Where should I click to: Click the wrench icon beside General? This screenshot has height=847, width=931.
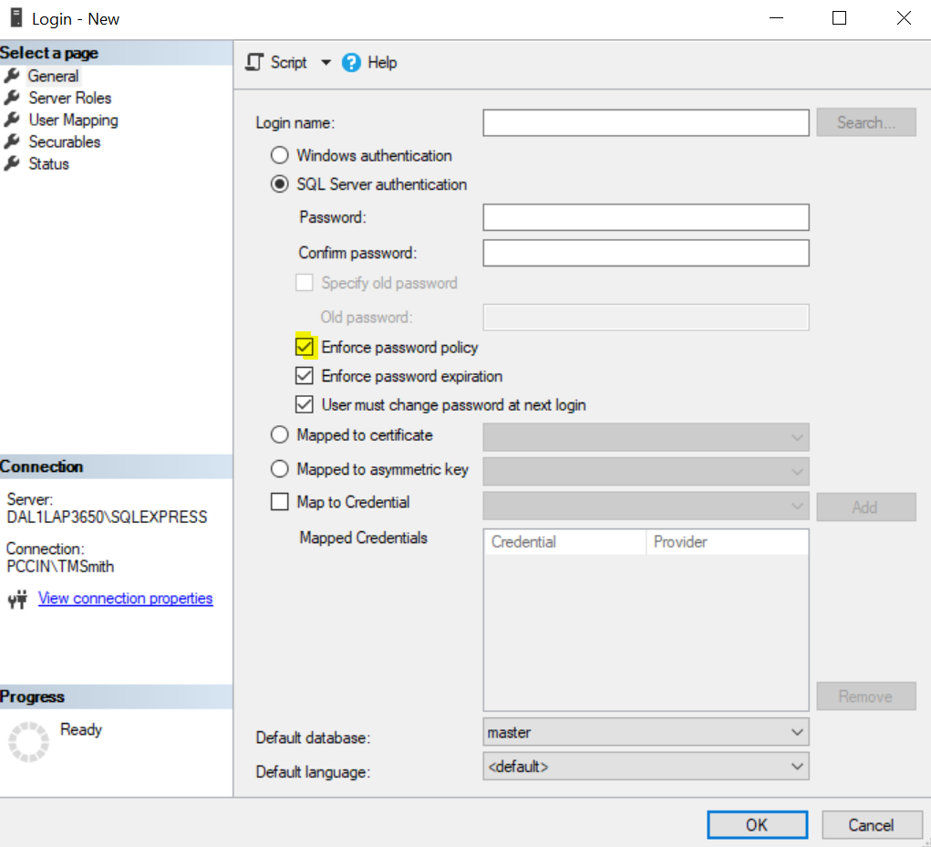click(12, 76)
